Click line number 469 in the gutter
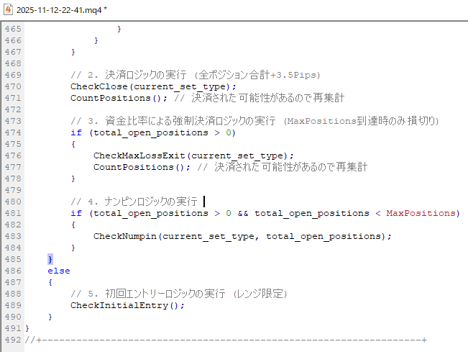 click(x=12, y=75)
